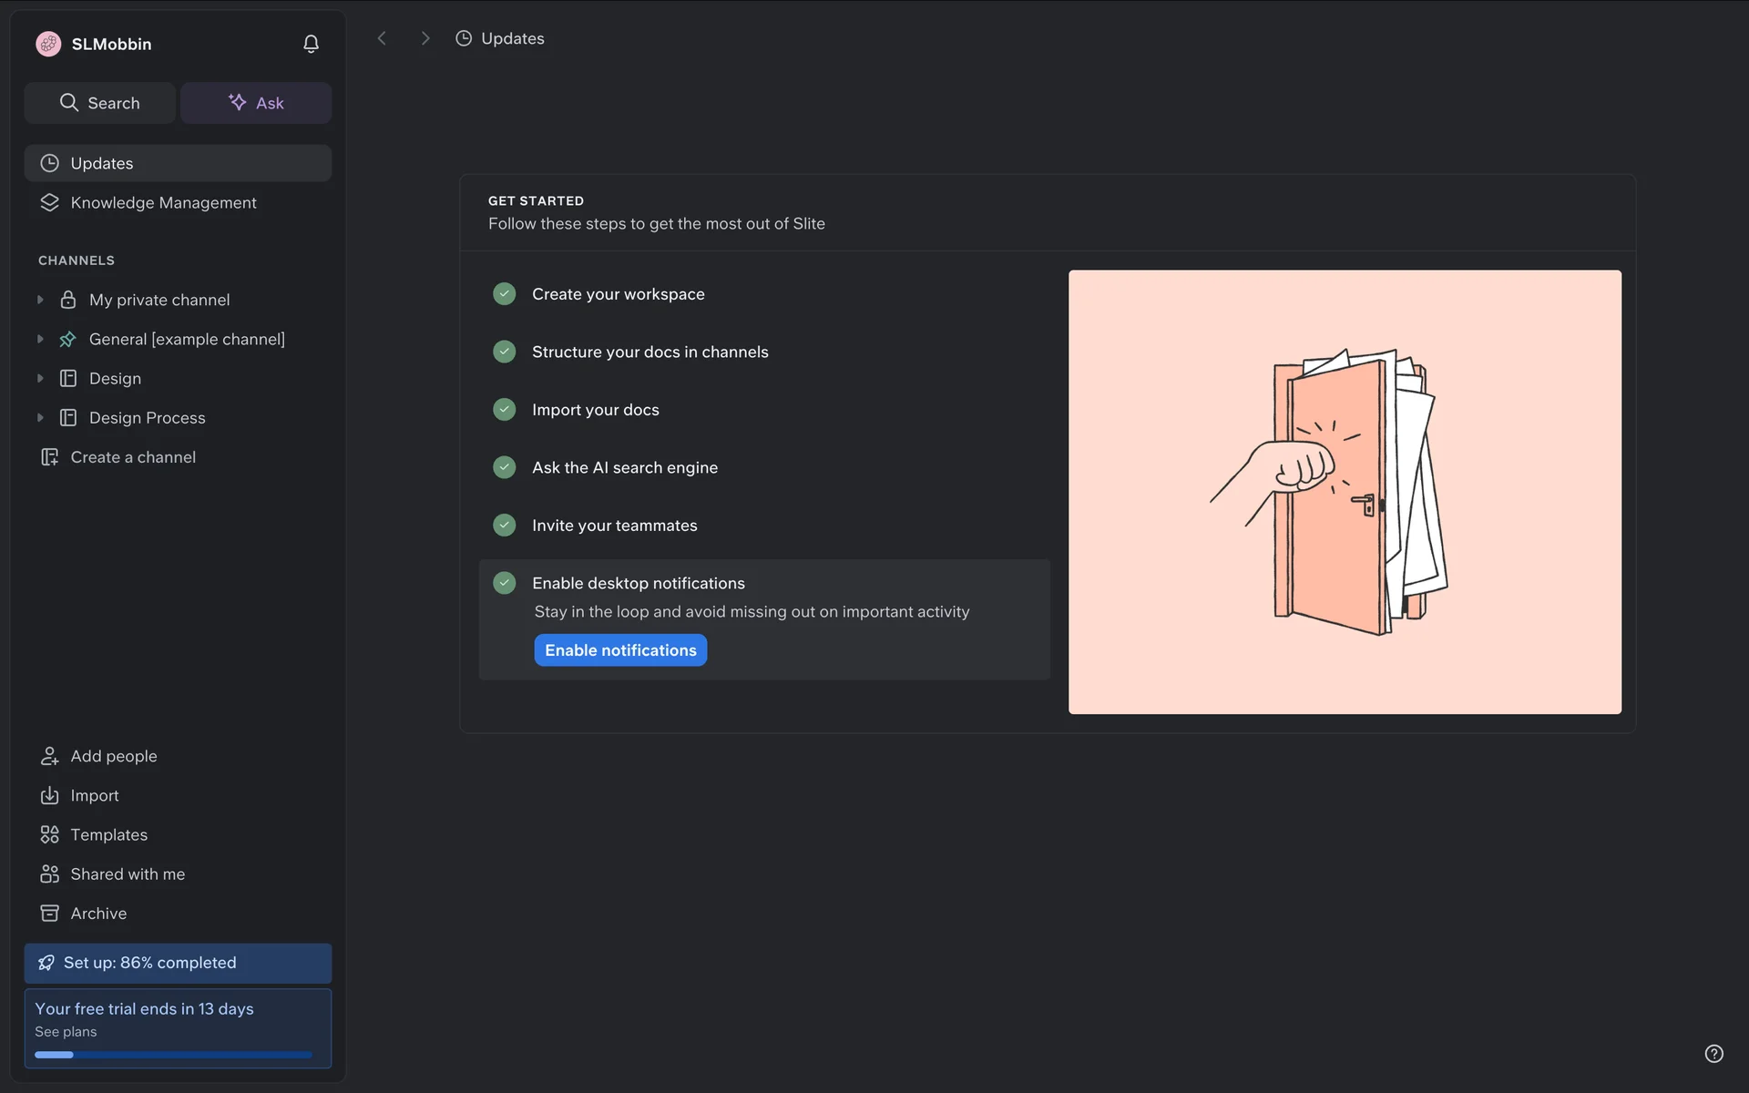Screen dimensions: 1749x1093
Task: Click the Import your docs checkmark
Action: pos(504,410)
